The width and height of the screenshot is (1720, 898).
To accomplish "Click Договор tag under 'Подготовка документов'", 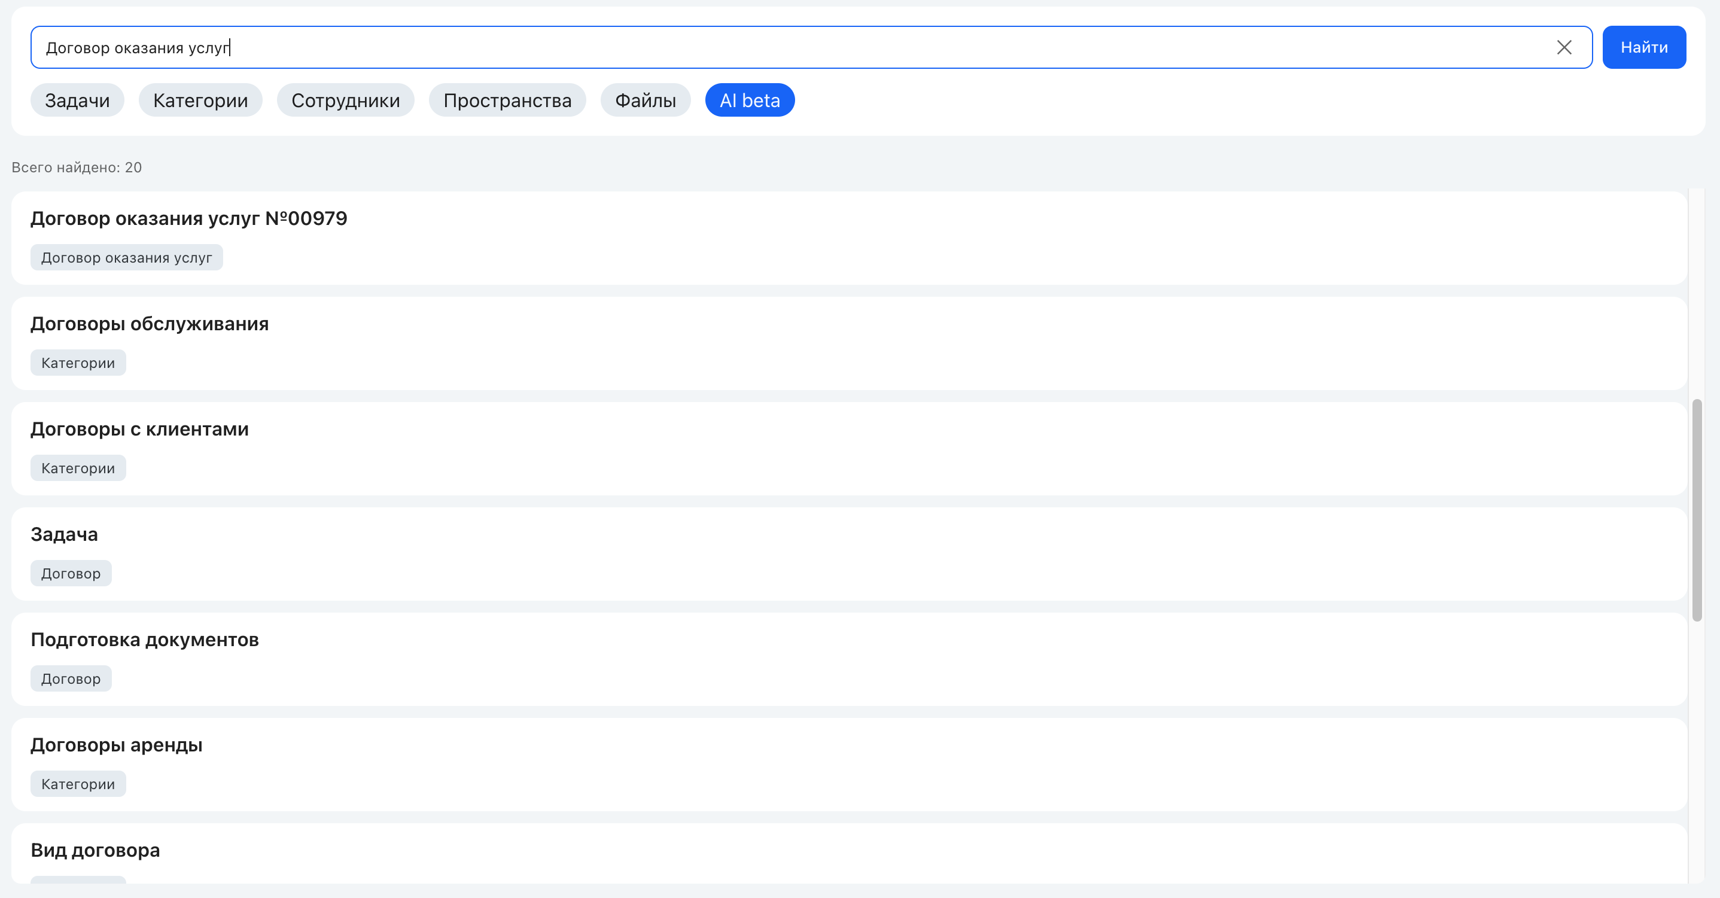I will click(71, 679).
